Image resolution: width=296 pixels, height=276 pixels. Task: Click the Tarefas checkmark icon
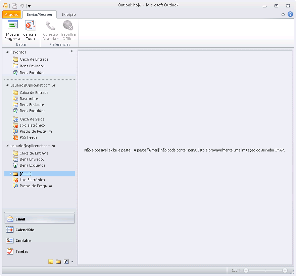[x=10, y=251]
